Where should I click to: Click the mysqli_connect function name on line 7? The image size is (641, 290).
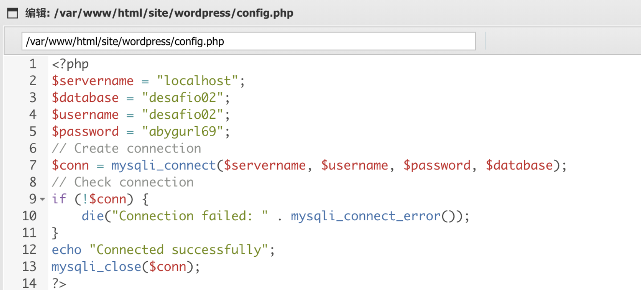coord(163,165)
